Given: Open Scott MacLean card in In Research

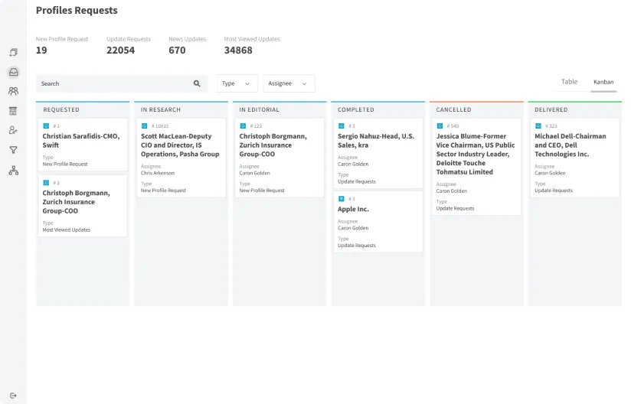Looking at the screenshot, I should 181,145.
